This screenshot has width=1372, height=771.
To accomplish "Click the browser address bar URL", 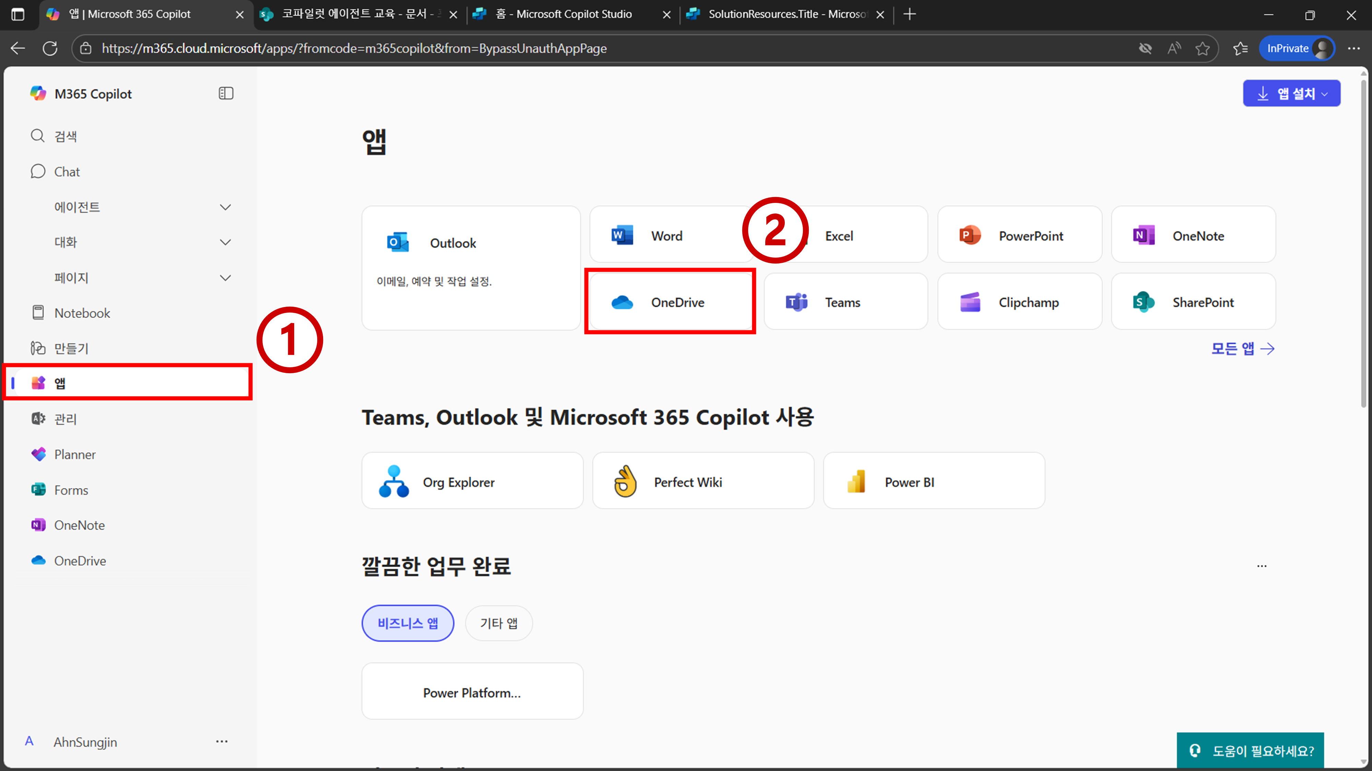I will click(x=354, y=48).
